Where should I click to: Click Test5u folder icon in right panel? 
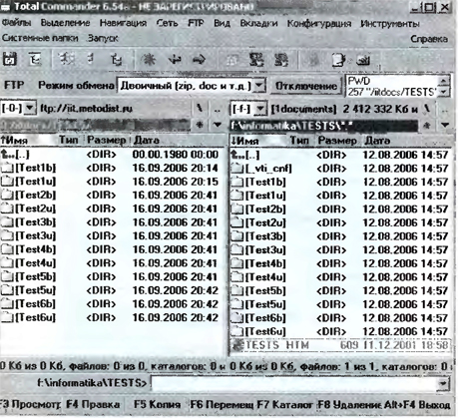pos(237,304)
